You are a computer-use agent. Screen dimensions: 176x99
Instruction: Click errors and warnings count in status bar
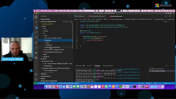pyautogui.click(x=53, y=83)
